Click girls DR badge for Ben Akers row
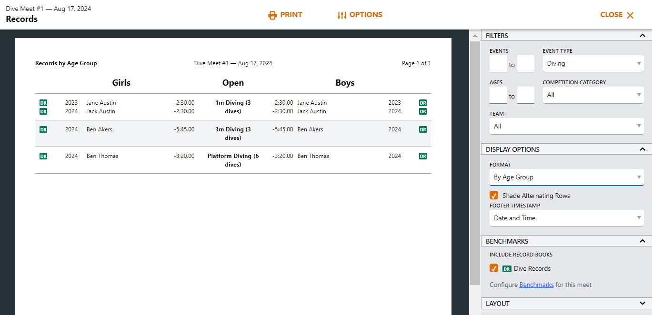The height and width of the screenshot is (315, 652). coord(43,129)
